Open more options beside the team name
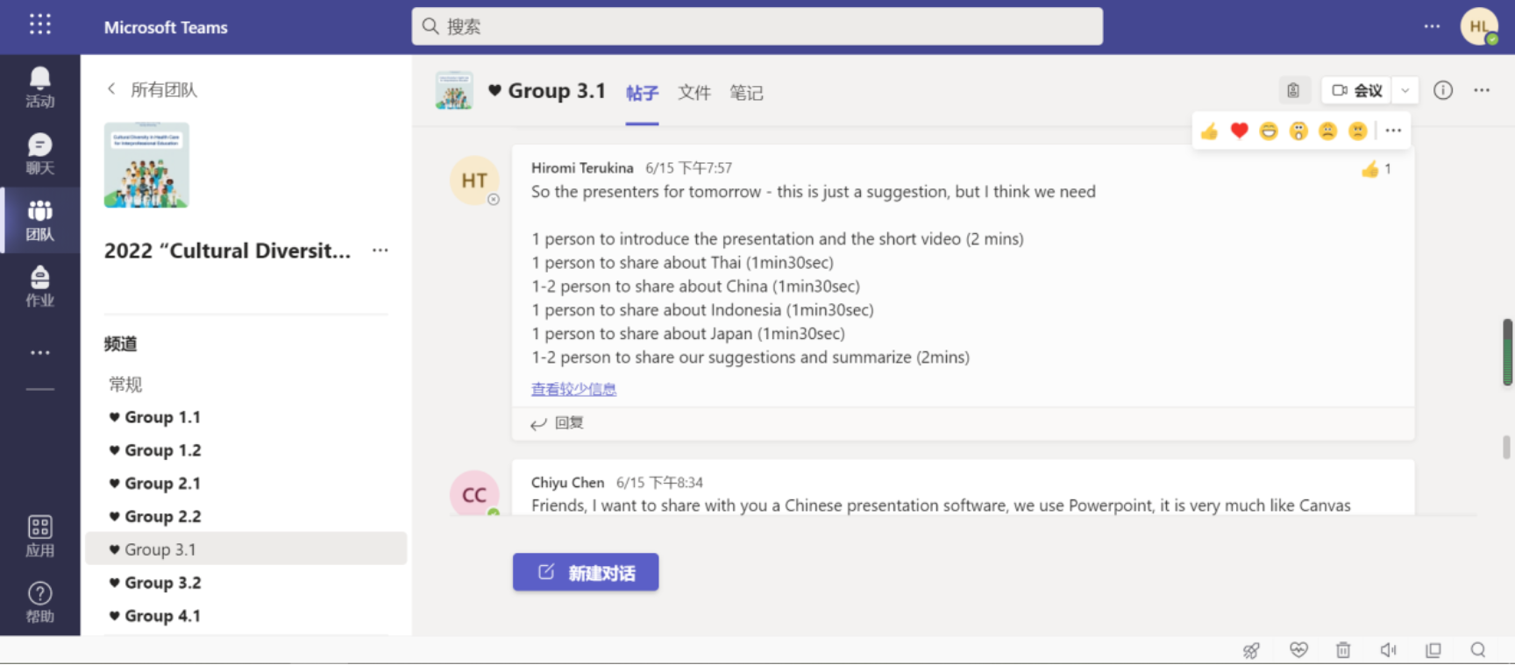1515x665 pixels. [x=380, y=251]
